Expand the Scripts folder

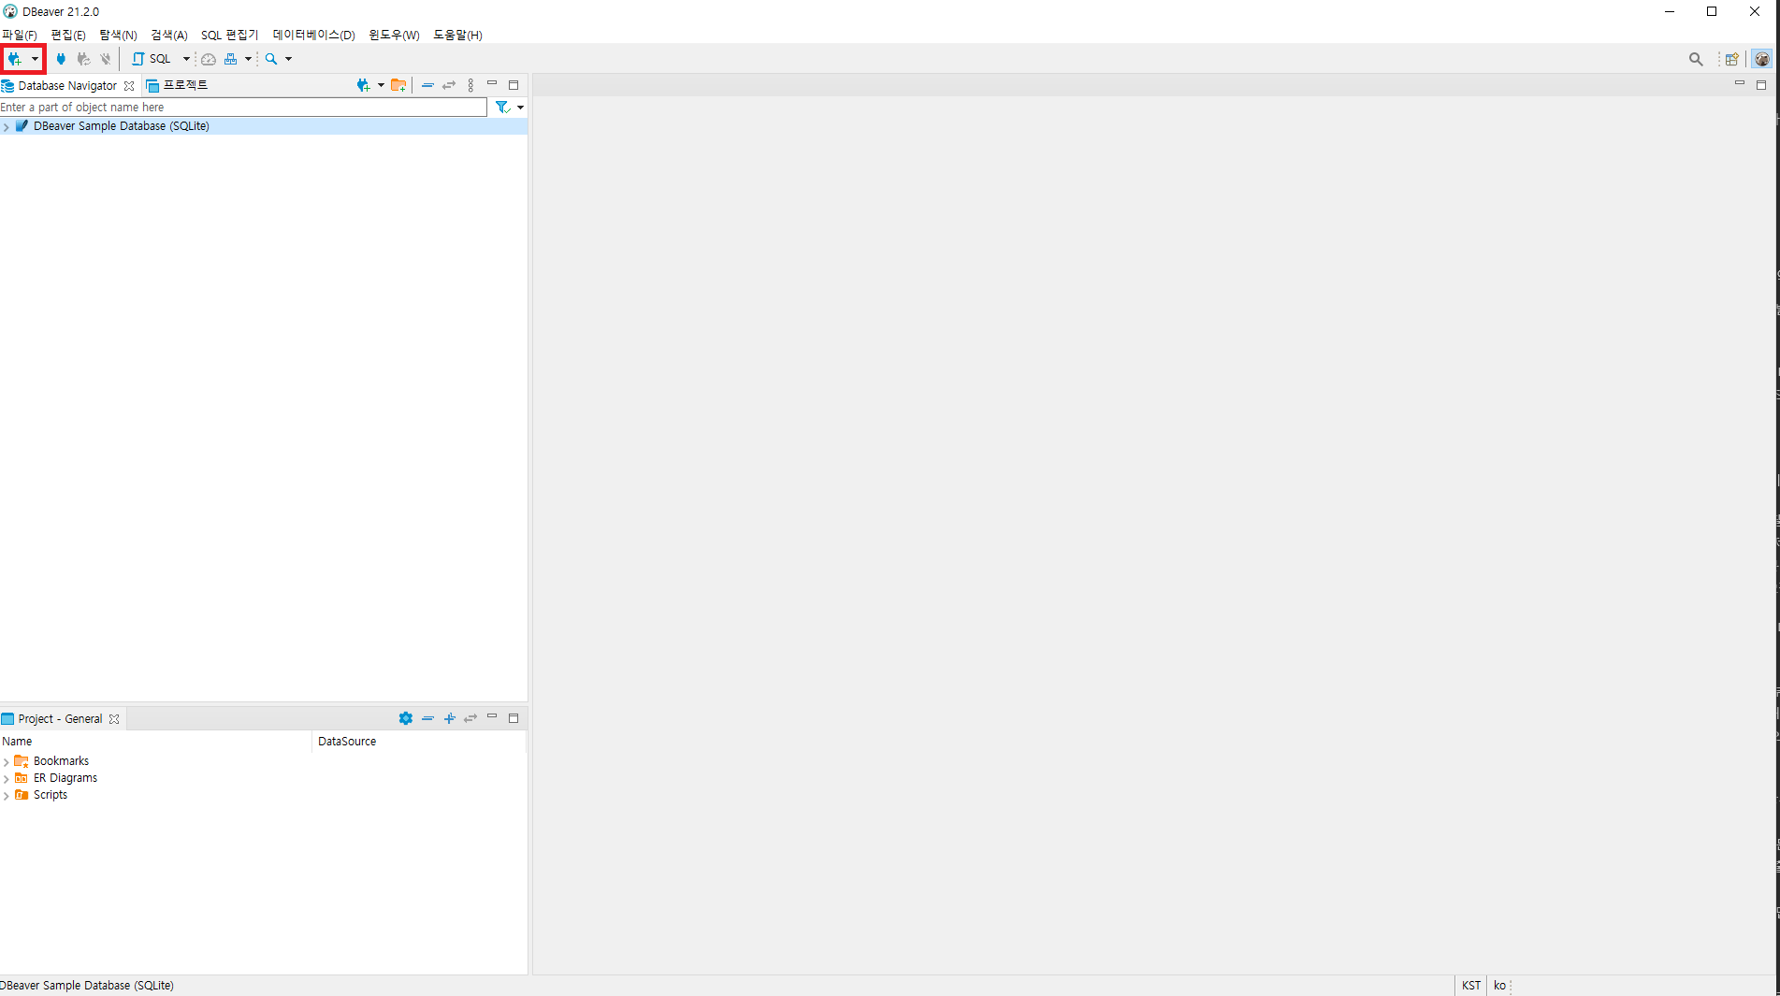pos(7,796)
